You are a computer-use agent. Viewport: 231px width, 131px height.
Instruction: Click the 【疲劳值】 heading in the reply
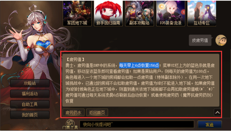pyautogui.click(x=75, y=59)
